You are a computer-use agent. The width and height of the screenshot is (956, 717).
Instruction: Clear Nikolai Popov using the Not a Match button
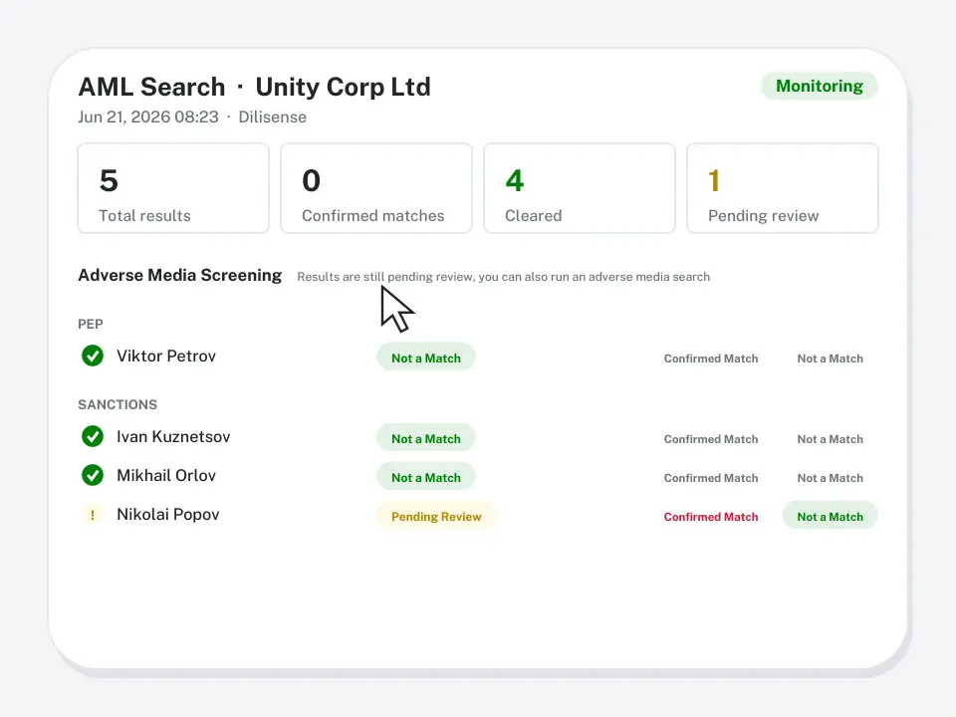pos(830,516)
